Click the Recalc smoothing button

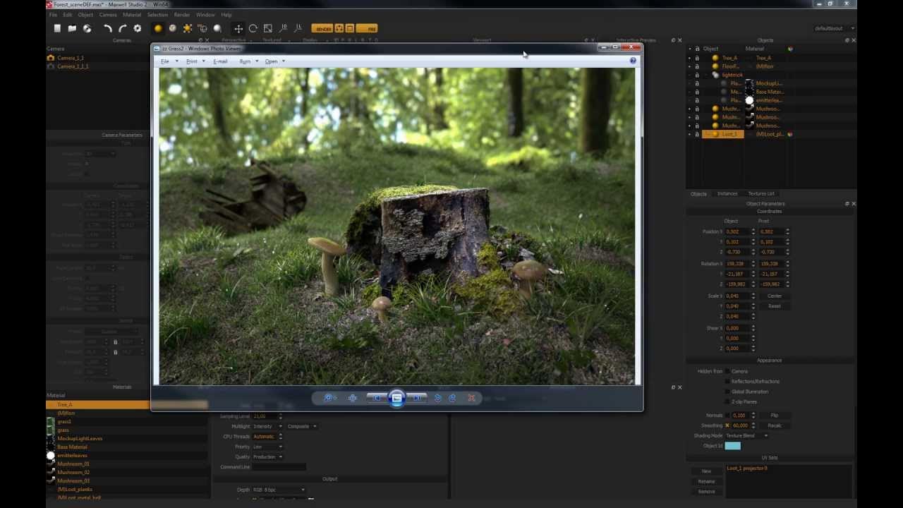tap(774, 425)
